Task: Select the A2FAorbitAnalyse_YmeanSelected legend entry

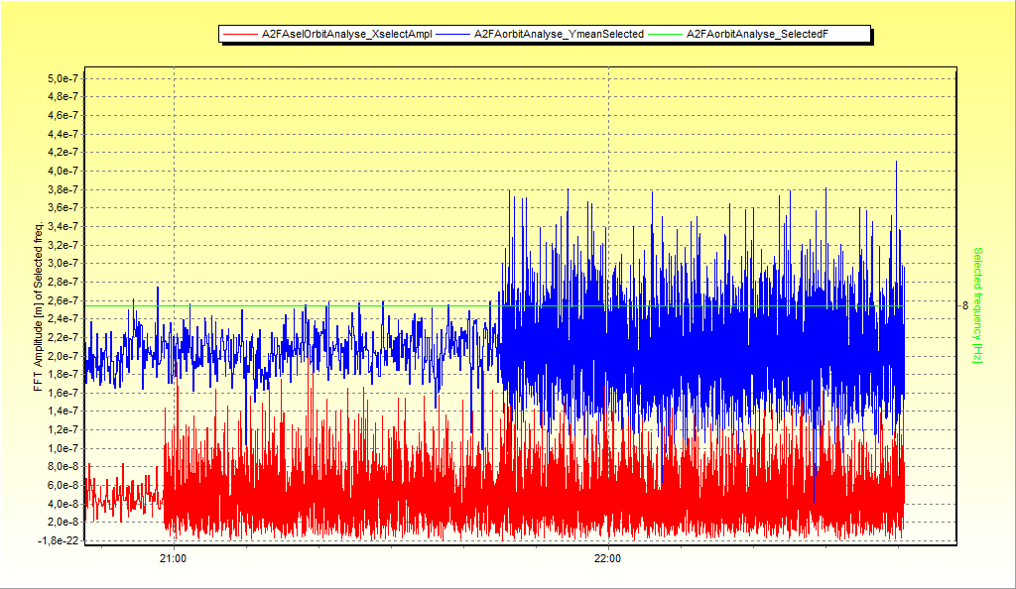Action: 559,35
